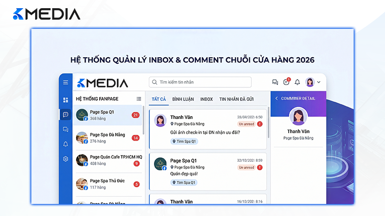Switch to INBOX tab
Image resolution: width=385 pixels, height=216 pixels.
click(206, 99)
